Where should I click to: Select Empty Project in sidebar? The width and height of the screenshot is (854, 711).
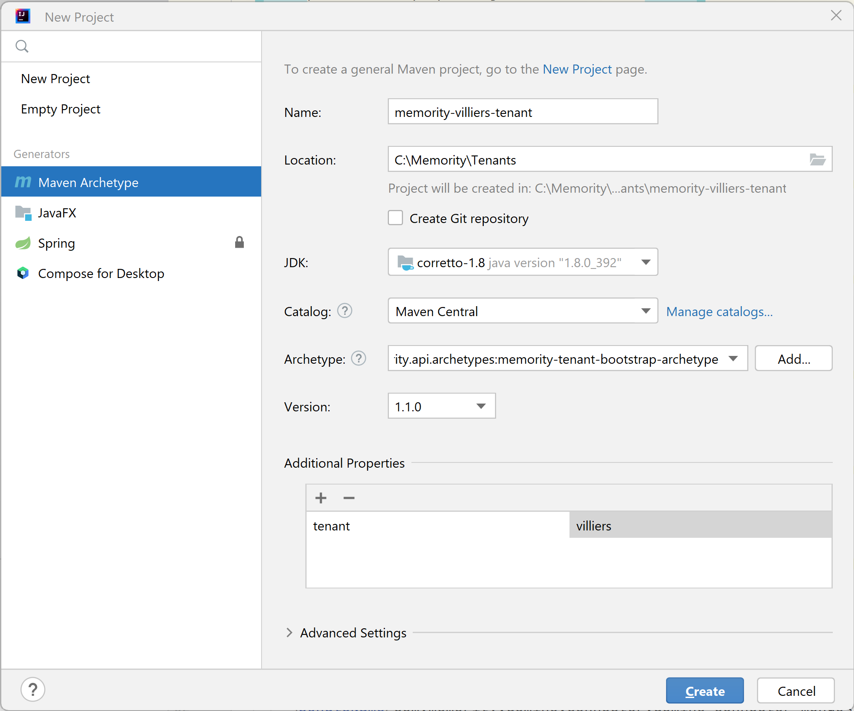pyautogui.click(x=61, y=109)
